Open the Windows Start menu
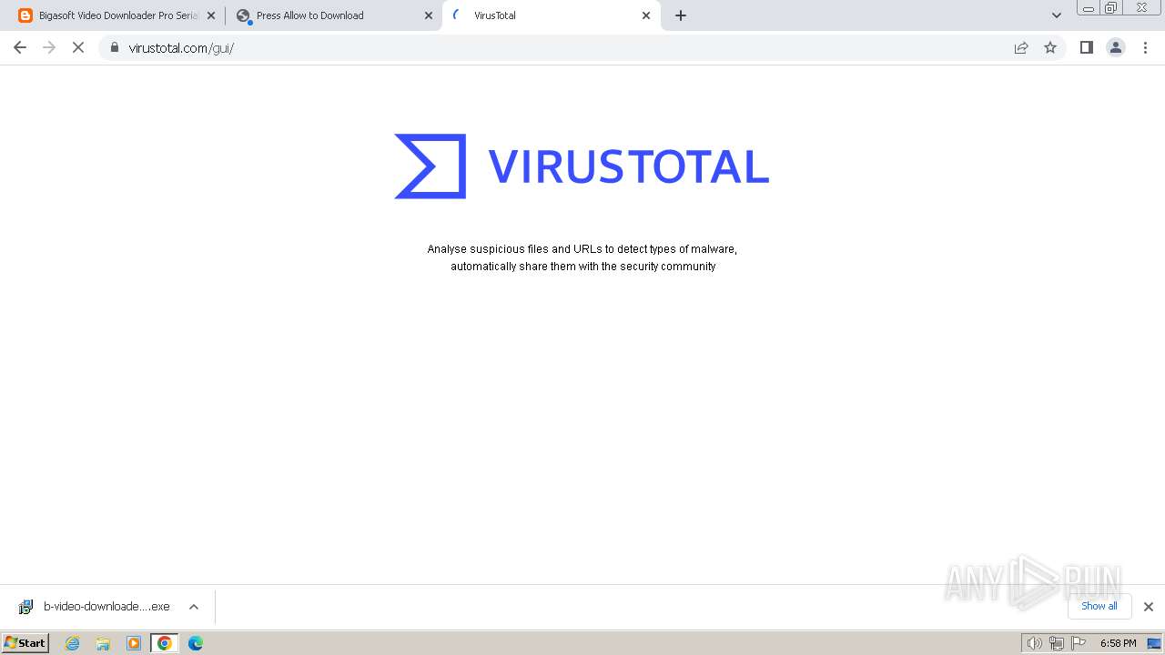Image resolution: width=1165 pixels, height=655 pixels. (x=25, y=643)
